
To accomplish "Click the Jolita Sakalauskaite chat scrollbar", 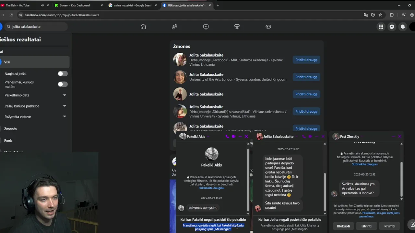I will [x=325, y=192].
